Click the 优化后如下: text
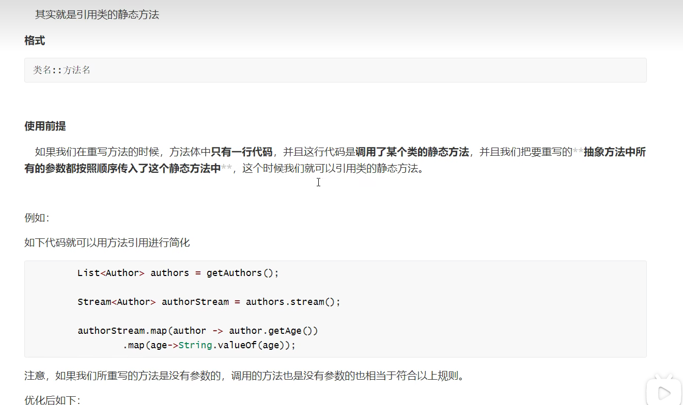The image size is (683, 405). click(x=52, y=400)
